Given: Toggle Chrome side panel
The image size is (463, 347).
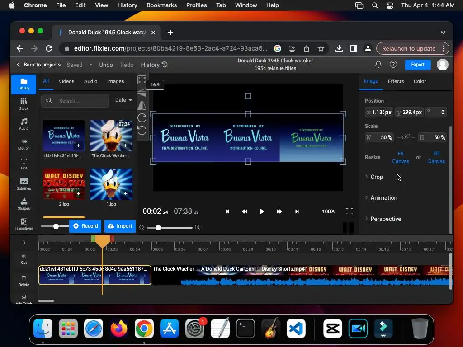Looking at the screenshot, I should 354,48.
